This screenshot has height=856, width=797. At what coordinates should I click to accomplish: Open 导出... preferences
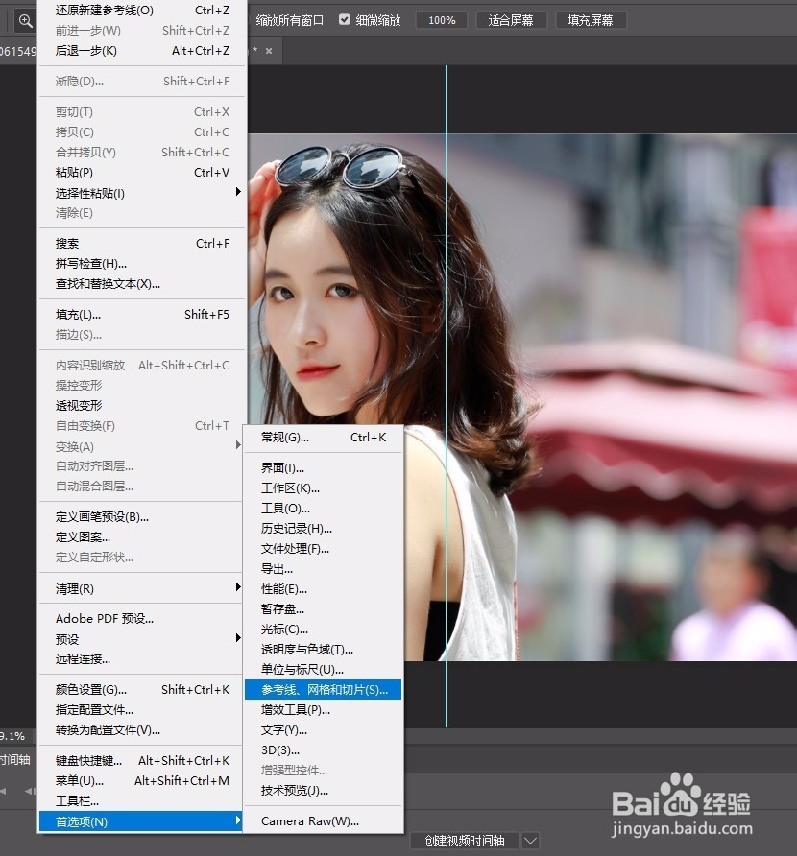(324, 569)
